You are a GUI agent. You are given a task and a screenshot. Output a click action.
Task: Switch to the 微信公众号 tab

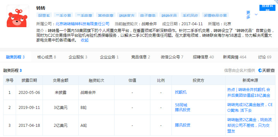pos(172,57)
